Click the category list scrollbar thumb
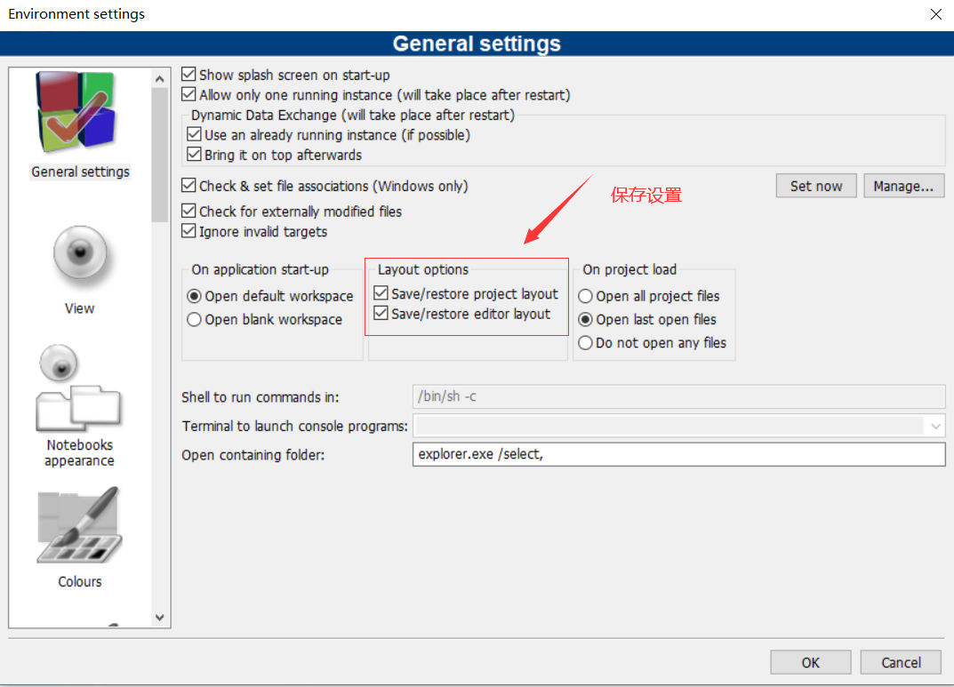 160,155
